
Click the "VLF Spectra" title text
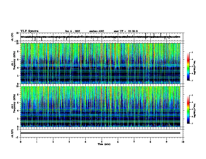29,31
